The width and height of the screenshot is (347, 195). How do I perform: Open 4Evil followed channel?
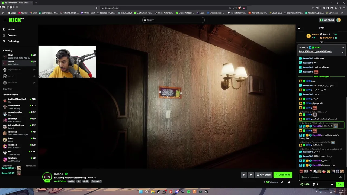click(x=19, y=56)
